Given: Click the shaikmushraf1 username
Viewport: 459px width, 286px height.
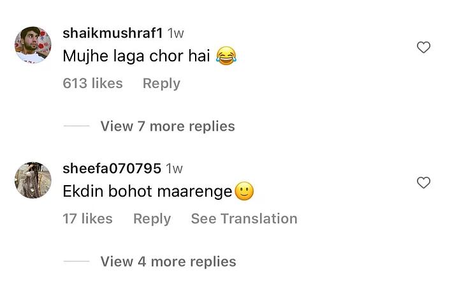Looking at the screenshot, I should pos(112,33).
